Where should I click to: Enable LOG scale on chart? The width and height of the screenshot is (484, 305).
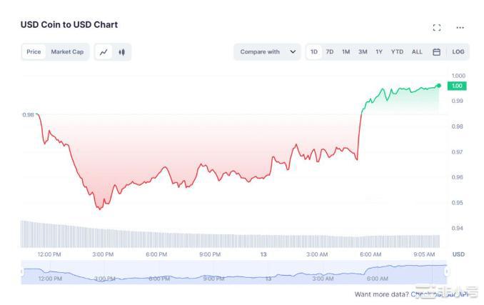[458, 52]
